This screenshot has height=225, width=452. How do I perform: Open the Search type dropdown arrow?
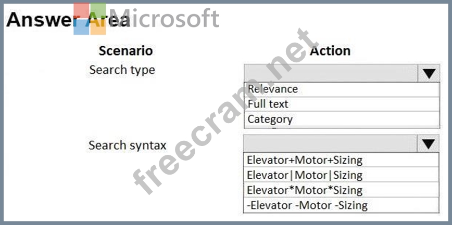tap(429, 74)
